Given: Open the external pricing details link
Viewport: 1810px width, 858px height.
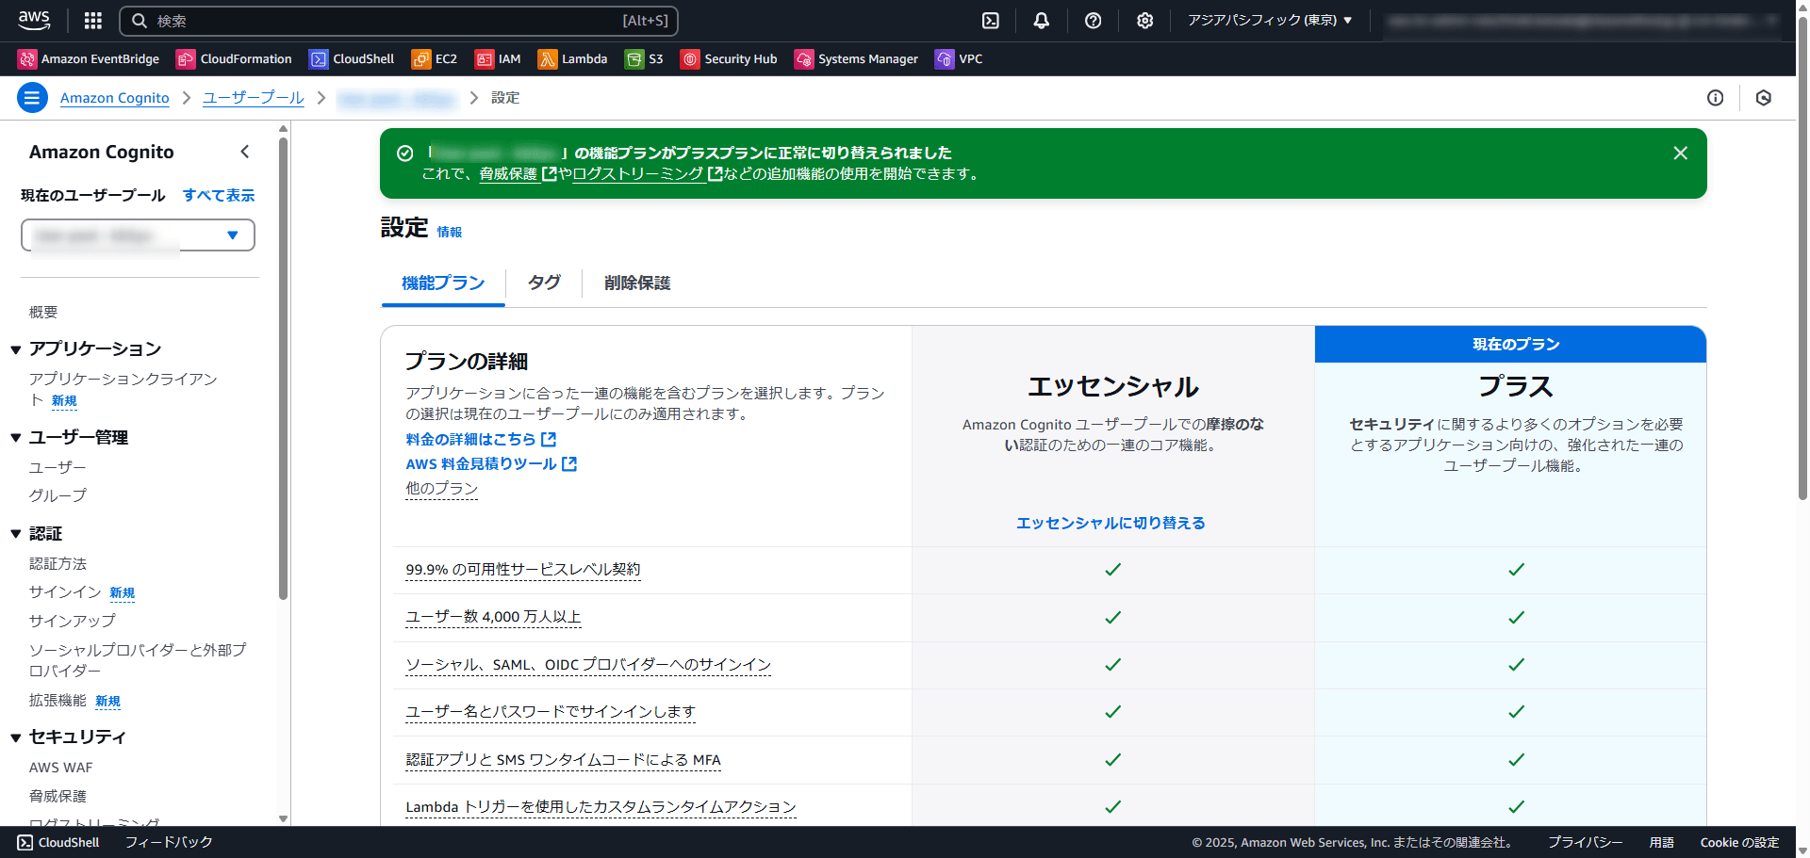Looking at the screenshot, I should point(481,439).
